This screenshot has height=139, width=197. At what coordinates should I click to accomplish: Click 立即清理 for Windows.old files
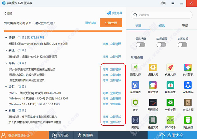(x=116, y=44)
